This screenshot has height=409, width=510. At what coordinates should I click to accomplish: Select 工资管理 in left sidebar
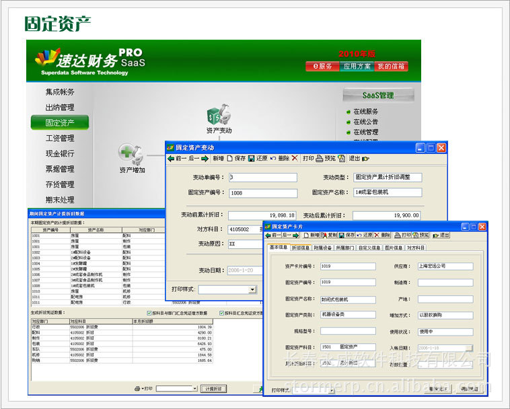click(x=60, y=138)
